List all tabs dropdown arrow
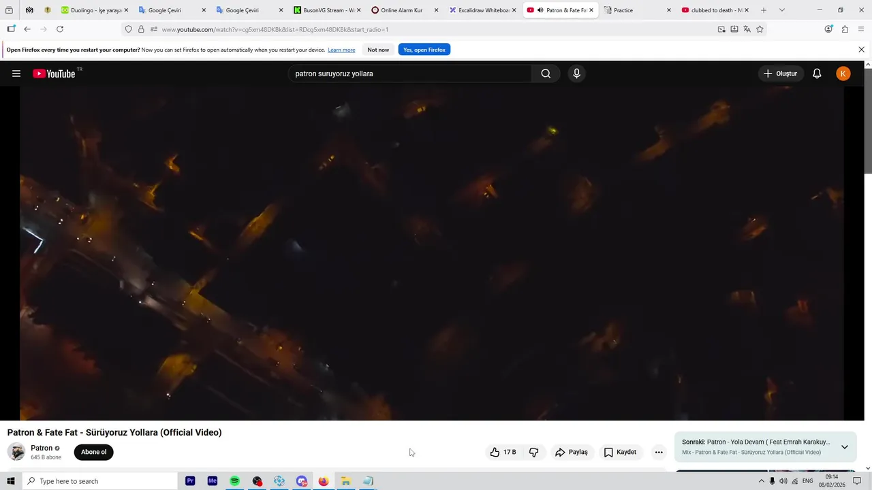 pyautogui.click(x=781, y=10)
